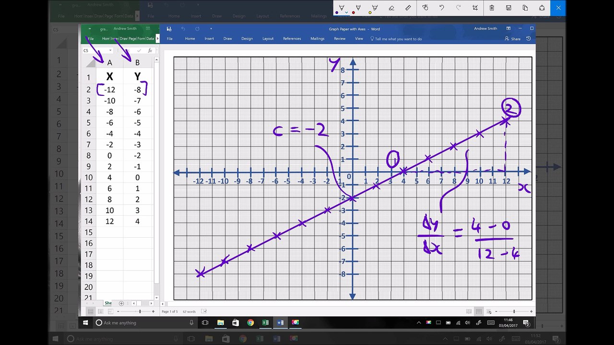
Task: Select cell containing -8 in row 2
Action: 138,90
